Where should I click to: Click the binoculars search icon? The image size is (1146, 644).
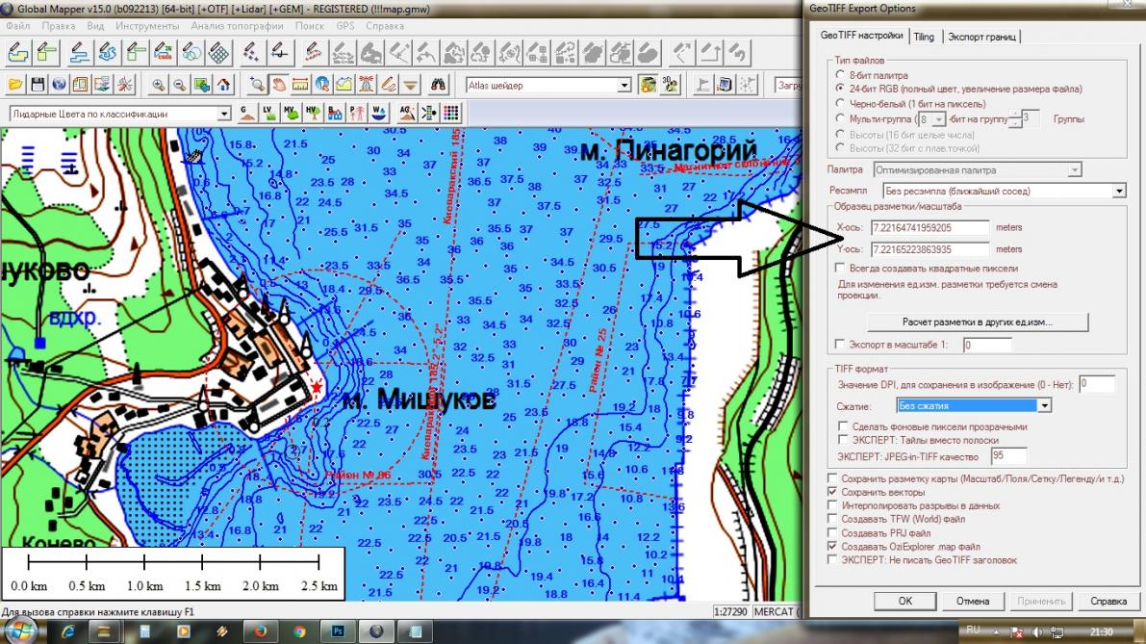tap(438, 85)
